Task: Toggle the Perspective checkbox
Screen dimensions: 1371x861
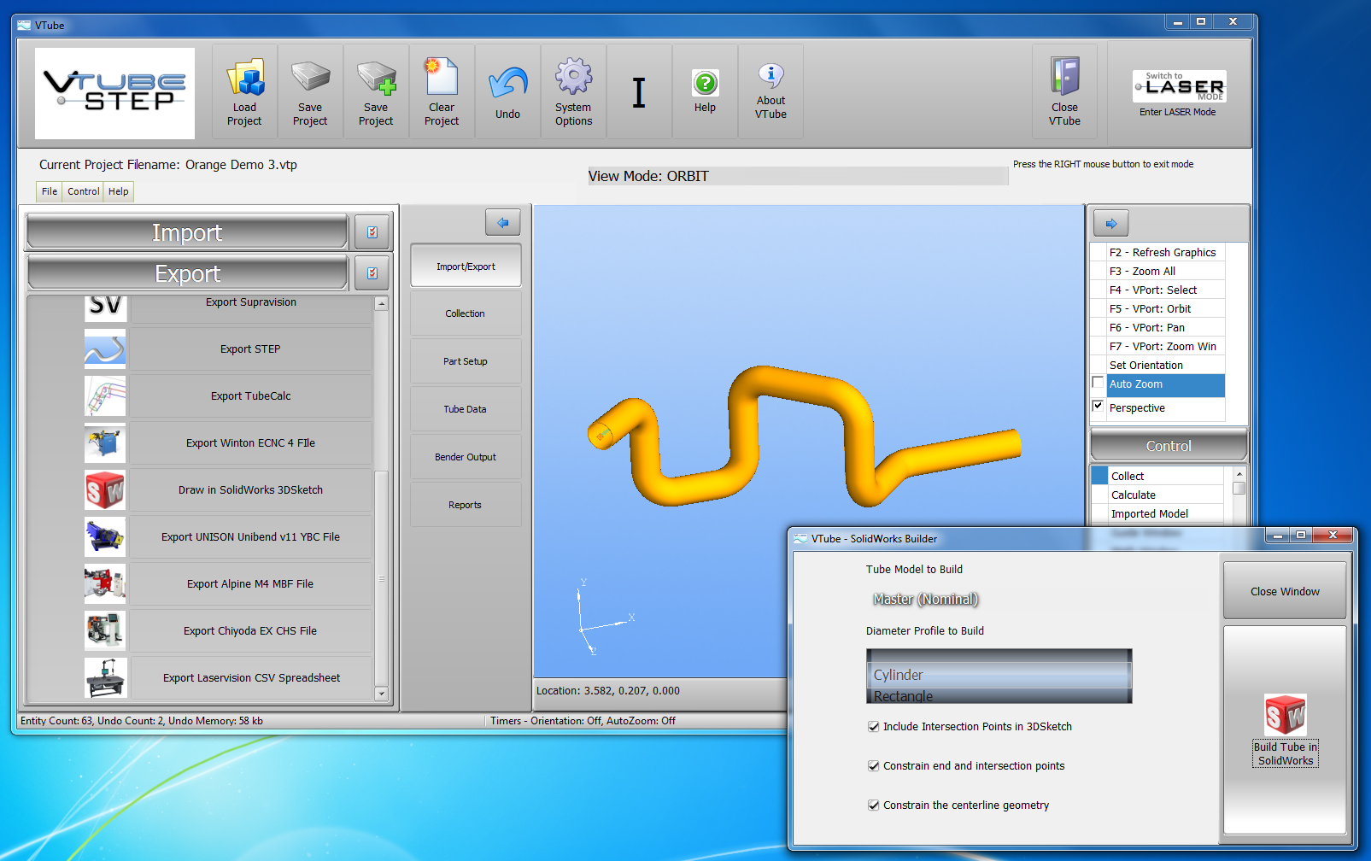Action: (x=1099, y=406)
